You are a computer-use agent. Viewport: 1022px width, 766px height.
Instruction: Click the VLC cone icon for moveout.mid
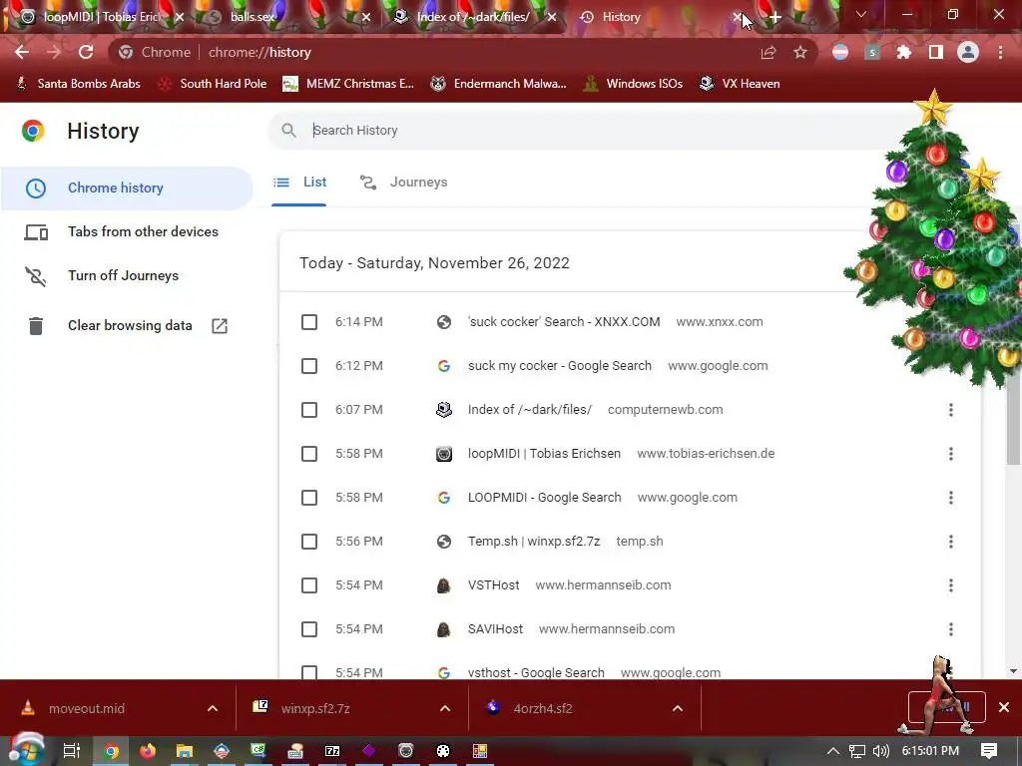point(28,707)
